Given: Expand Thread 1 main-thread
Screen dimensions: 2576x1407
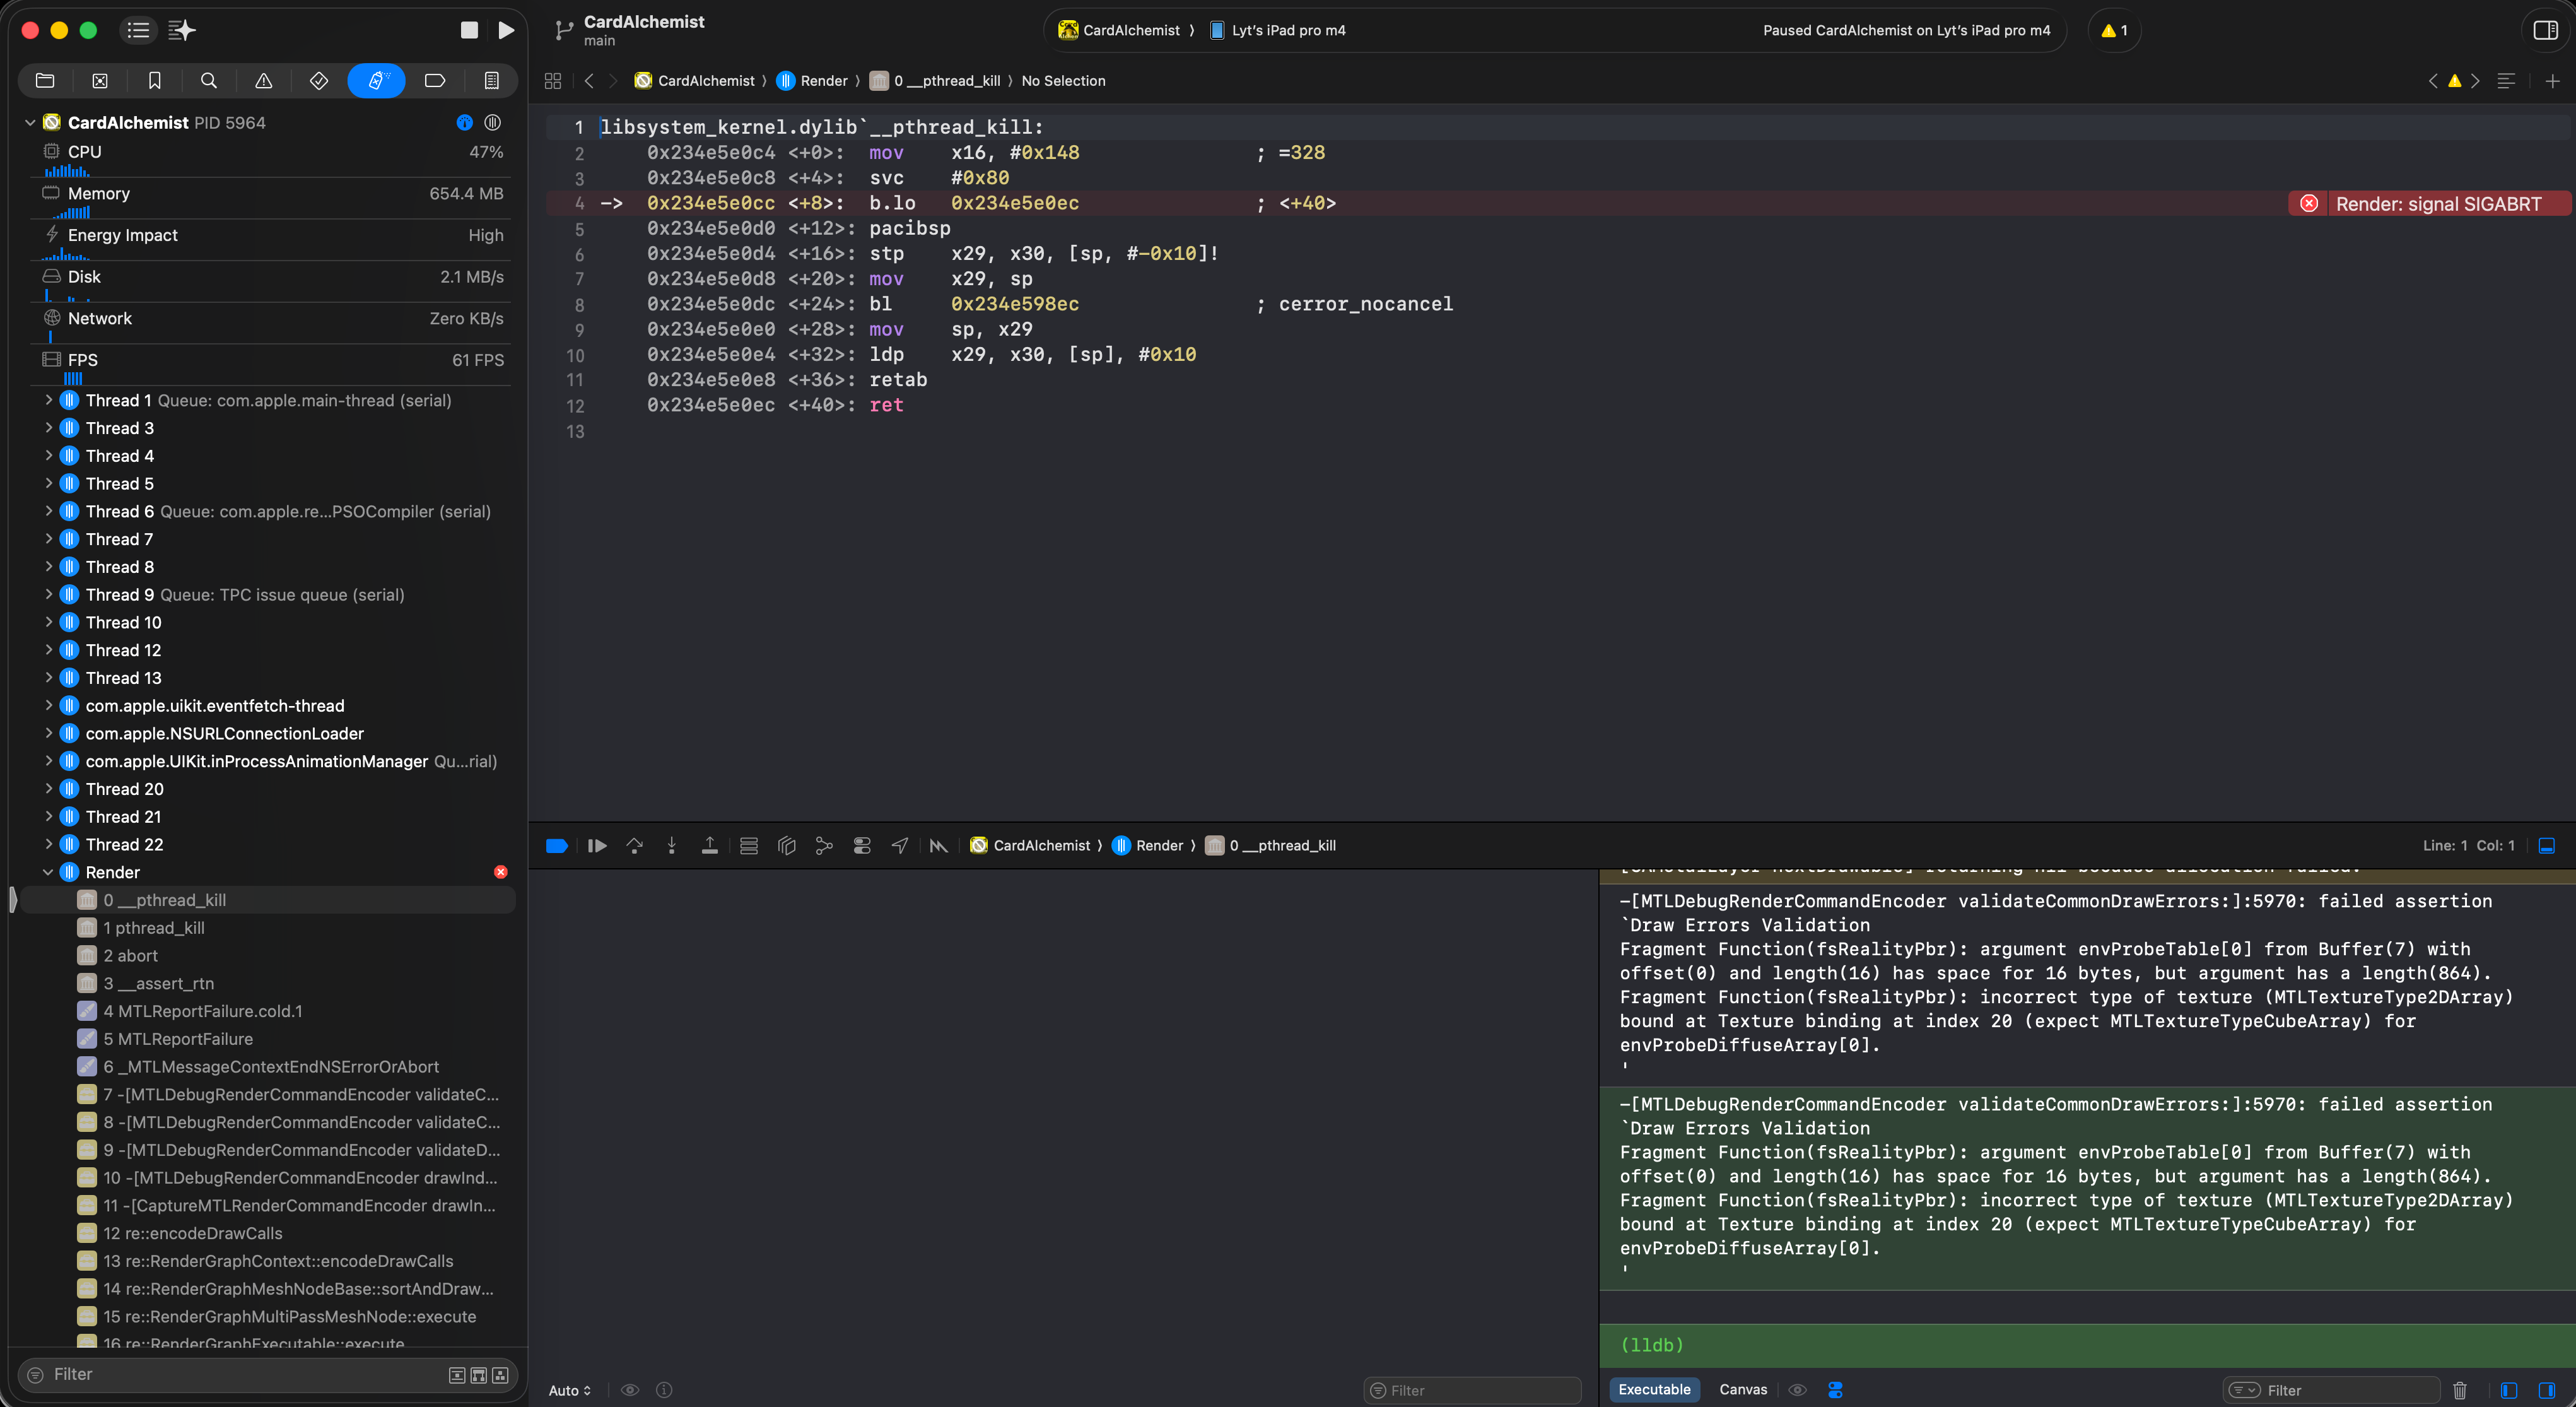Looking at the screenshot, I should click(48, 400).
